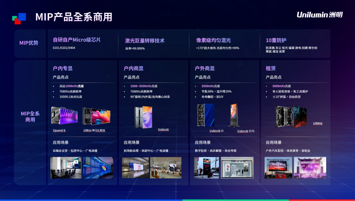Click the shopping mall display photo
The image size is (355, 201).
[x=166, y=168]
